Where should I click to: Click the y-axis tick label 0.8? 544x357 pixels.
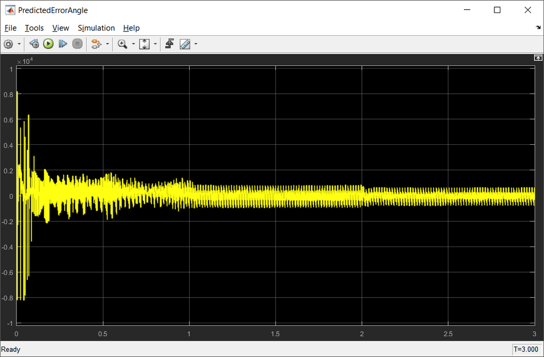pos(9,95)
